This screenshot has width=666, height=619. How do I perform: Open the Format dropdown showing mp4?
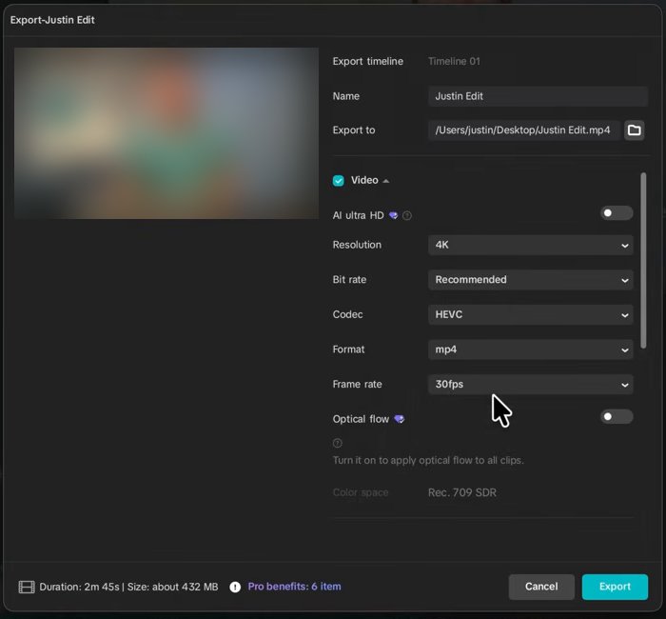point(531,349)
